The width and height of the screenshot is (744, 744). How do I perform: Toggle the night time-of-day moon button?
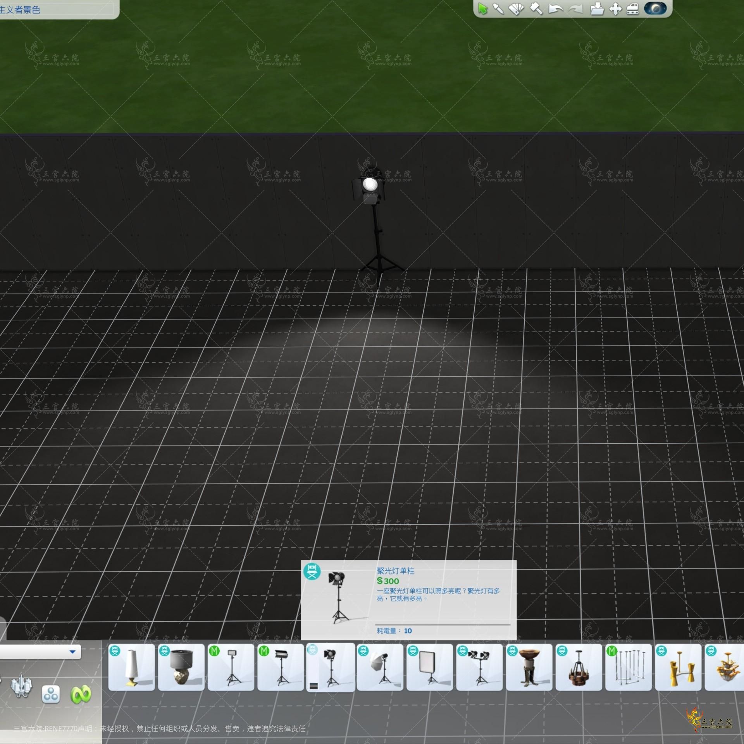tap(655, 9)
